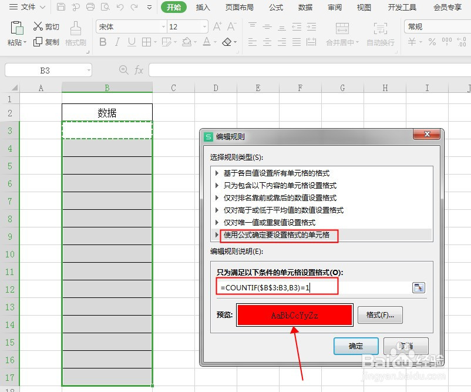Toggle bold formatting

pyautogui.click(x=103, y=42)
